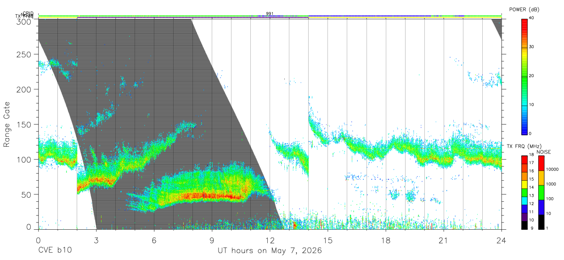The image size is (564, 260).
Task: Click the 150 range gate tick label
Action: coord(25,124)
